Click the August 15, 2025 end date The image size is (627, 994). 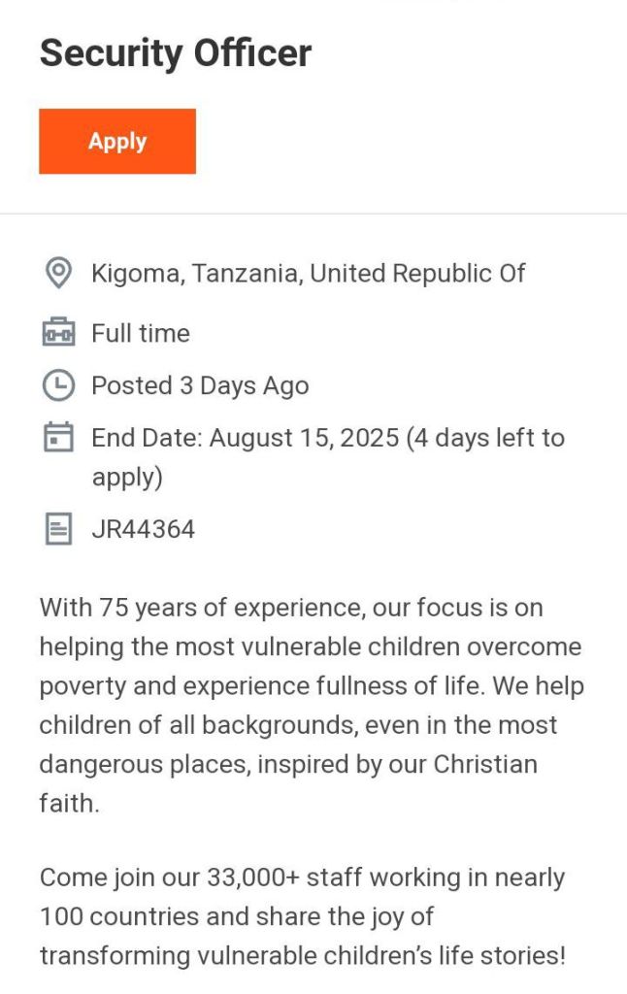click(304, 438)
